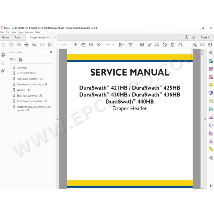214x214 pixels.
Task: Open the Edit menu
Action: tap(8, 32)
